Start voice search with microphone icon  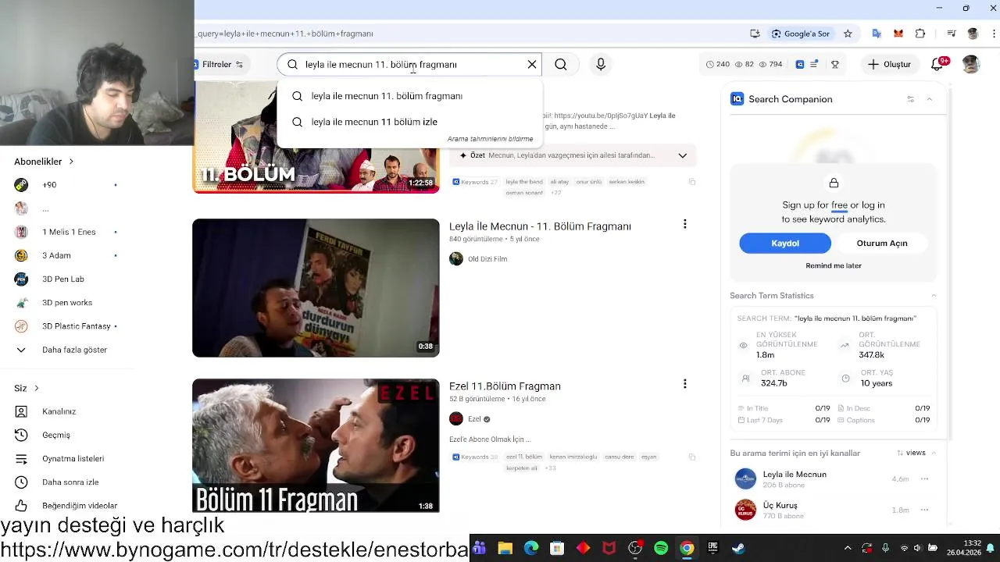[x=601, y=64]
